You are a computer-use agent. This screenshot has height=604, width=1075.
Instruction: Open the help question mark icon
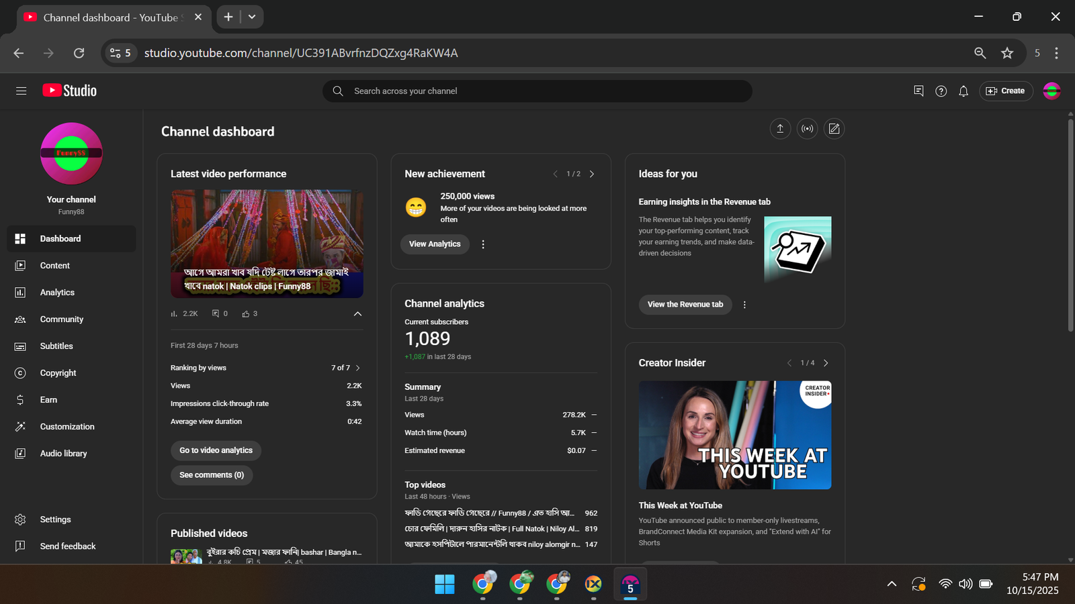click(941, 91)
